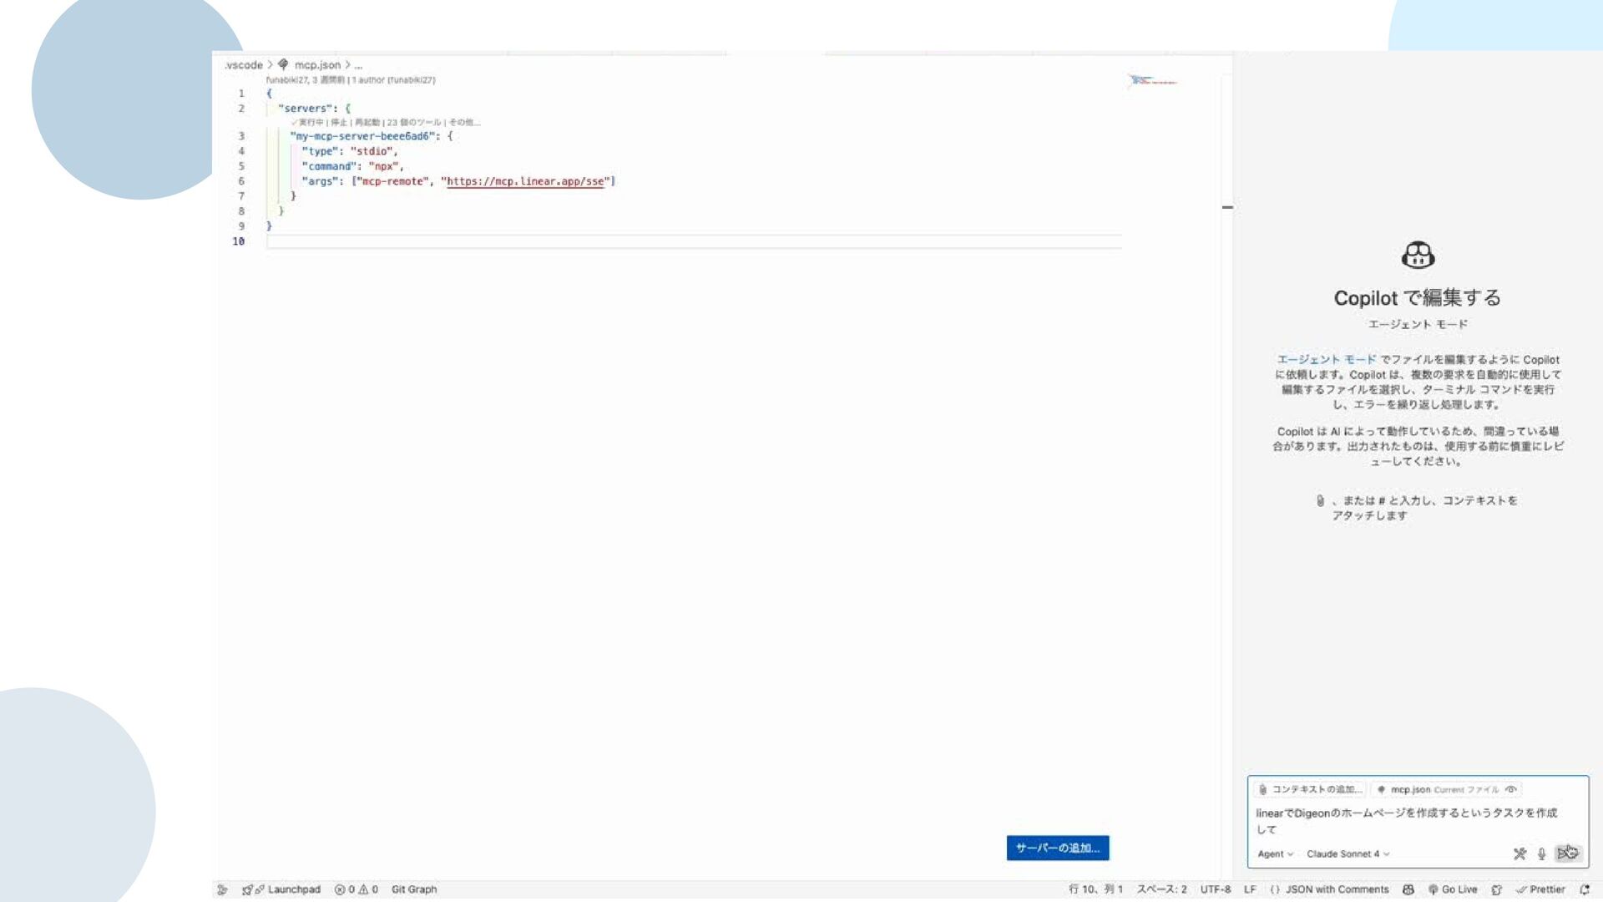This screenshot has width=1603, height=902.
Task: Open the mcp.linear.app/sse URL
Action: pyautogui.click(x=525, y=181)
